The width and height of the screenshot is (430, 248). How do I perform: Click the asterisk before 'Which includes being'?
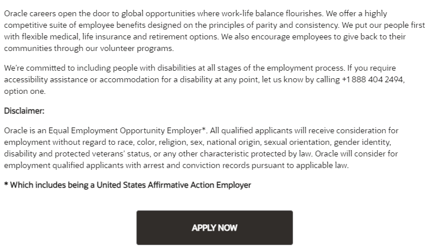pyautogui.click(x=6, y=184)
